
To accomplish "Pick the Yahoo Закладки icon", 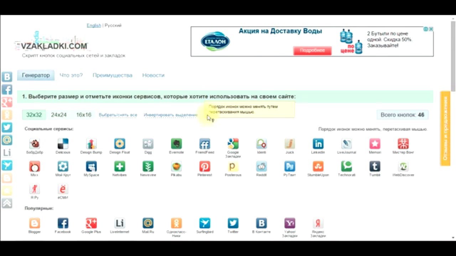I will (290, 223).
